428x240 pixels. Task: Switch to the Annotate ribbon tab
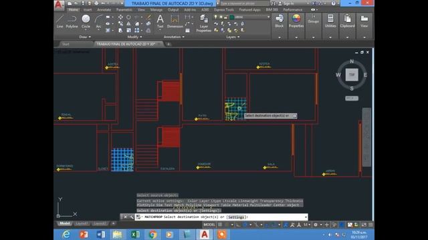point(104,9)
